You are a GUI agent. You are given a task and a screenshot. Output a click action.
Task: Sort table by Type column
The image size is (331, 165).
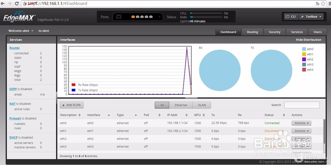(127, 115)
